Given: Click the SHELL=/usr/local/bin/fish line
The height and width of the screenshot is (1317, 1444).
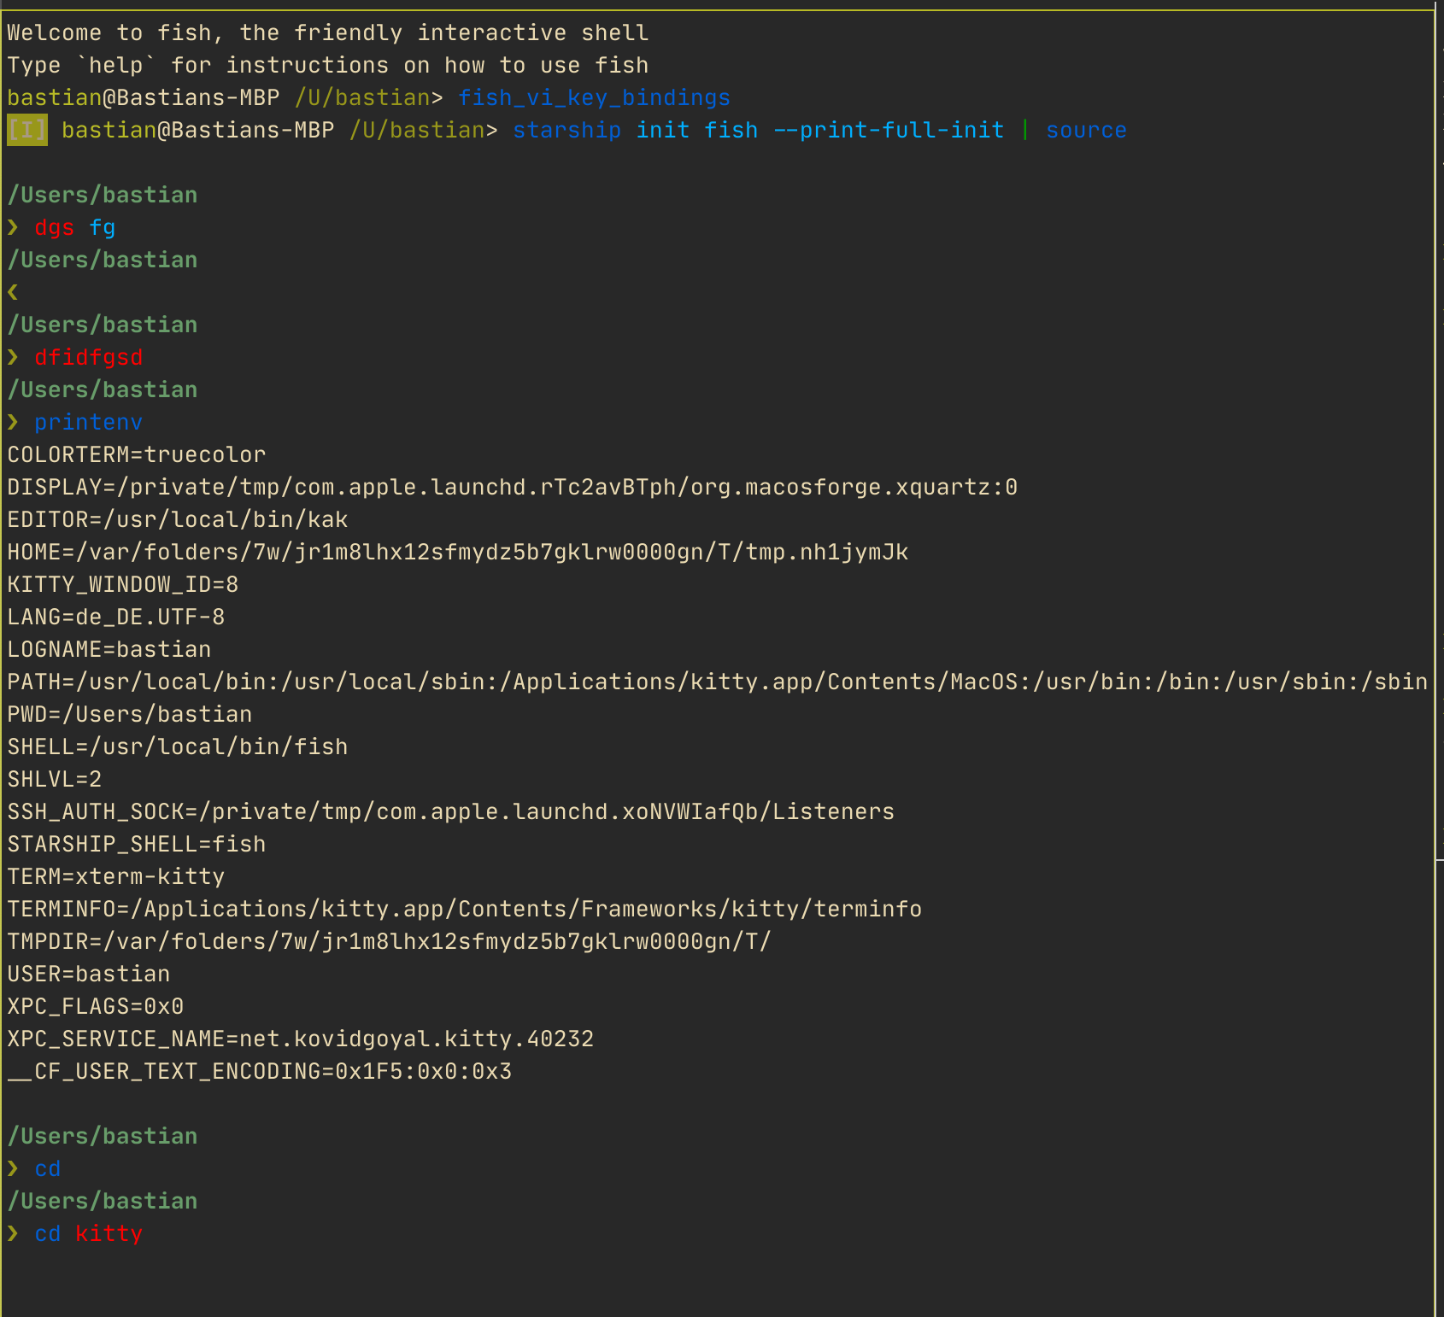Looking at the screenshot, I should pos(177,746).
